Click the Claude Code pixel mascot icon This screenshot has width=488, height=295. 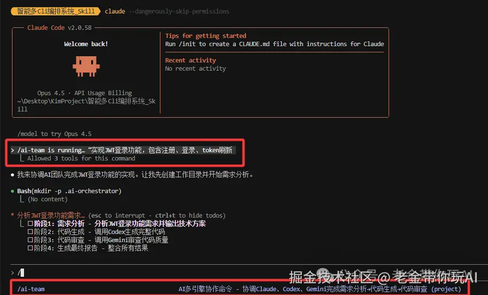coord(86,67)
